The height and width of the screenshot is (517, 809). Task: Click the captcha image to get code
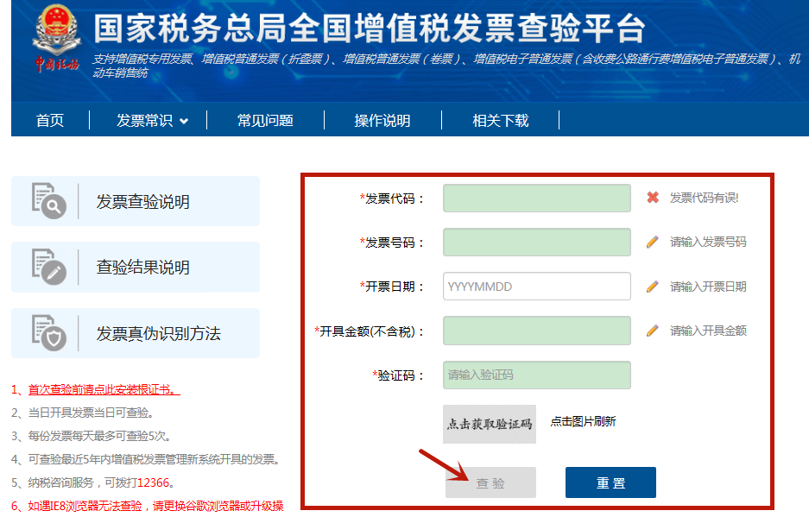(489, 424)
